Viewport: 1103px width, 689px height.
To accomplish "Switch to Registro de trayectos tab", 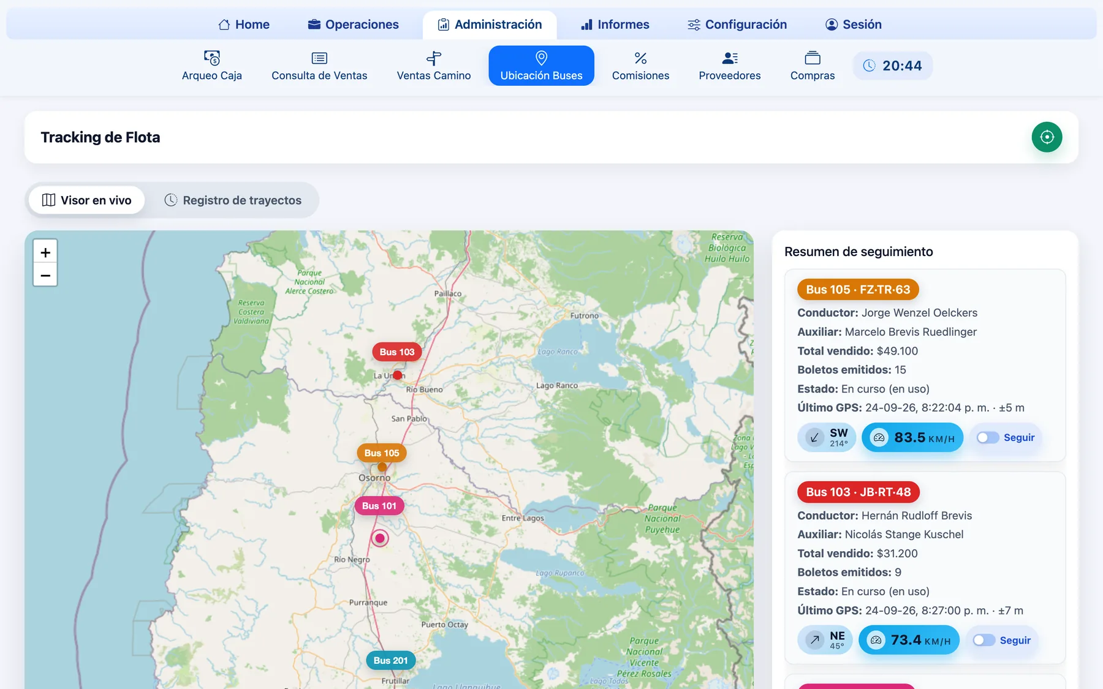I will [233, 200].
